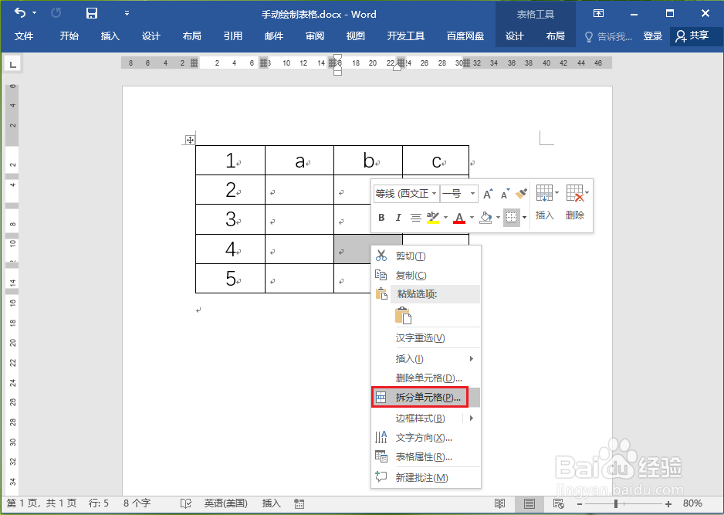Toggle overtype mode via 插入 status indicator
The image size is (724, 515).
[x=271, y=503]
